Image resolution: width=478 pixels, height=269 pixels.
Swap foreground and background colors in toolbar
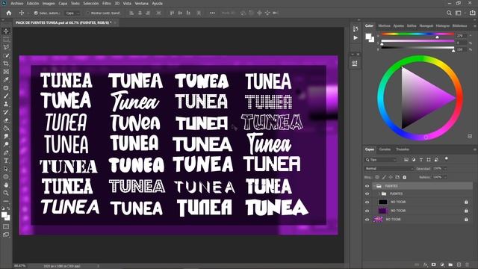[8, 208]
